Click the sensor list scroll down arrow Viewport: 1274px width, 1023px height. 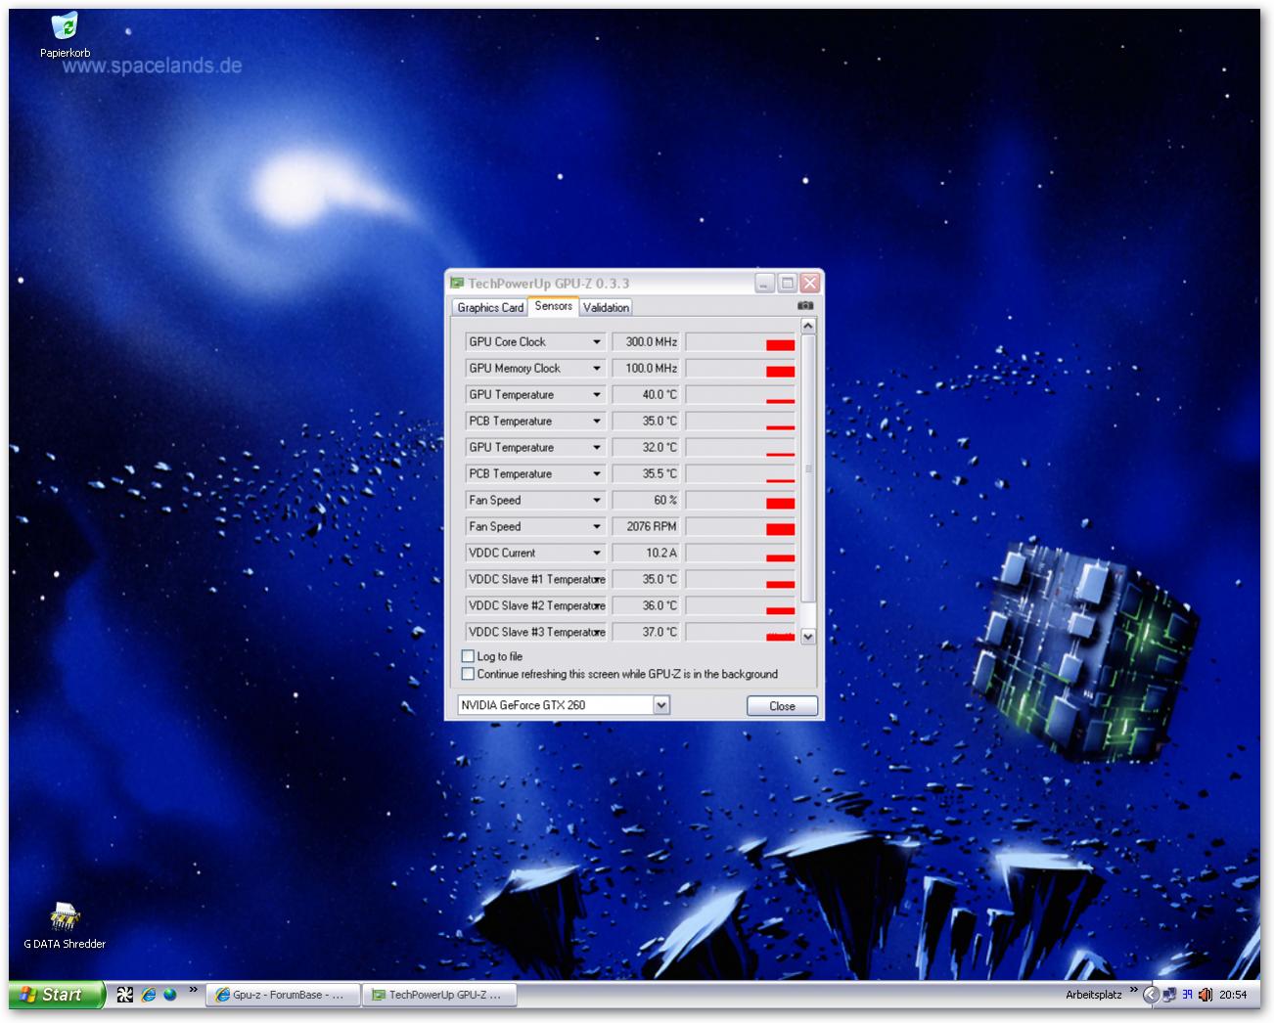click(808, 636)
